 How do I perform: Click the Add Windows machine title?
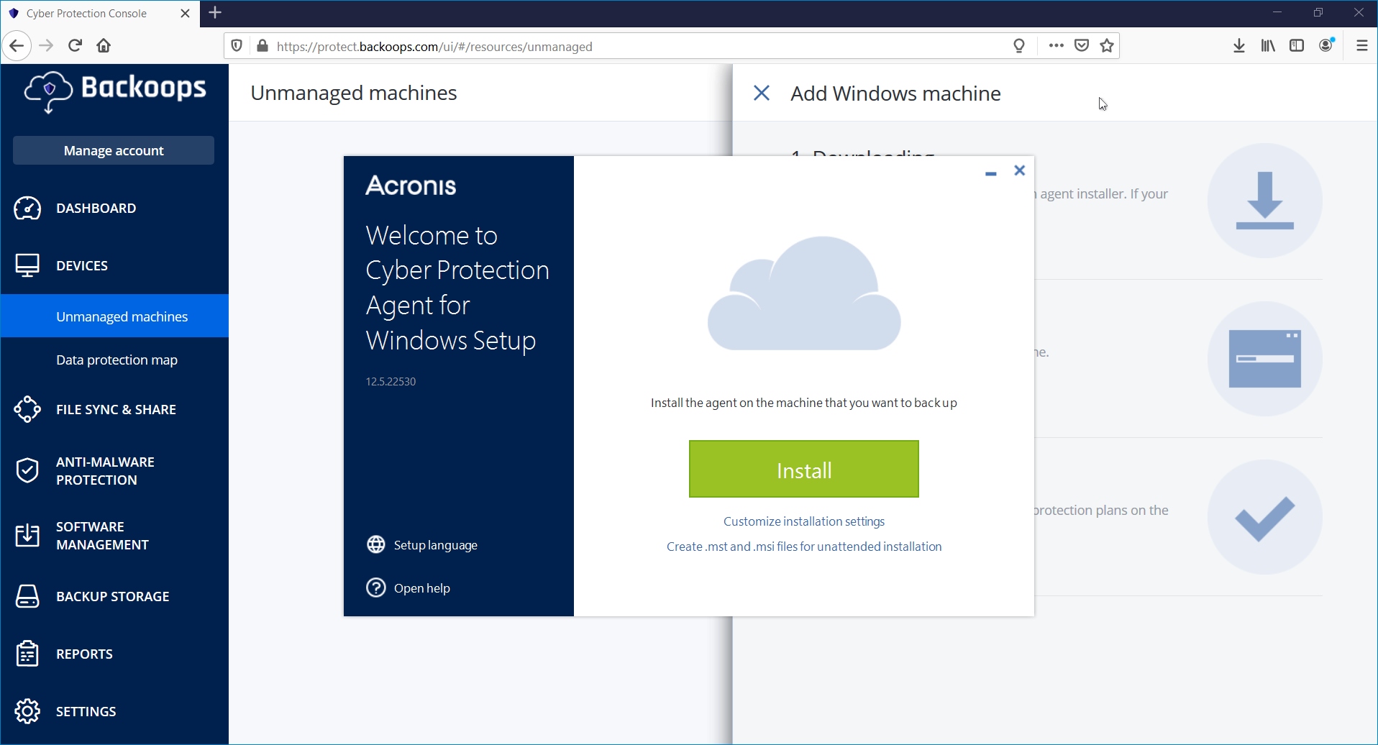pos(895,93)
